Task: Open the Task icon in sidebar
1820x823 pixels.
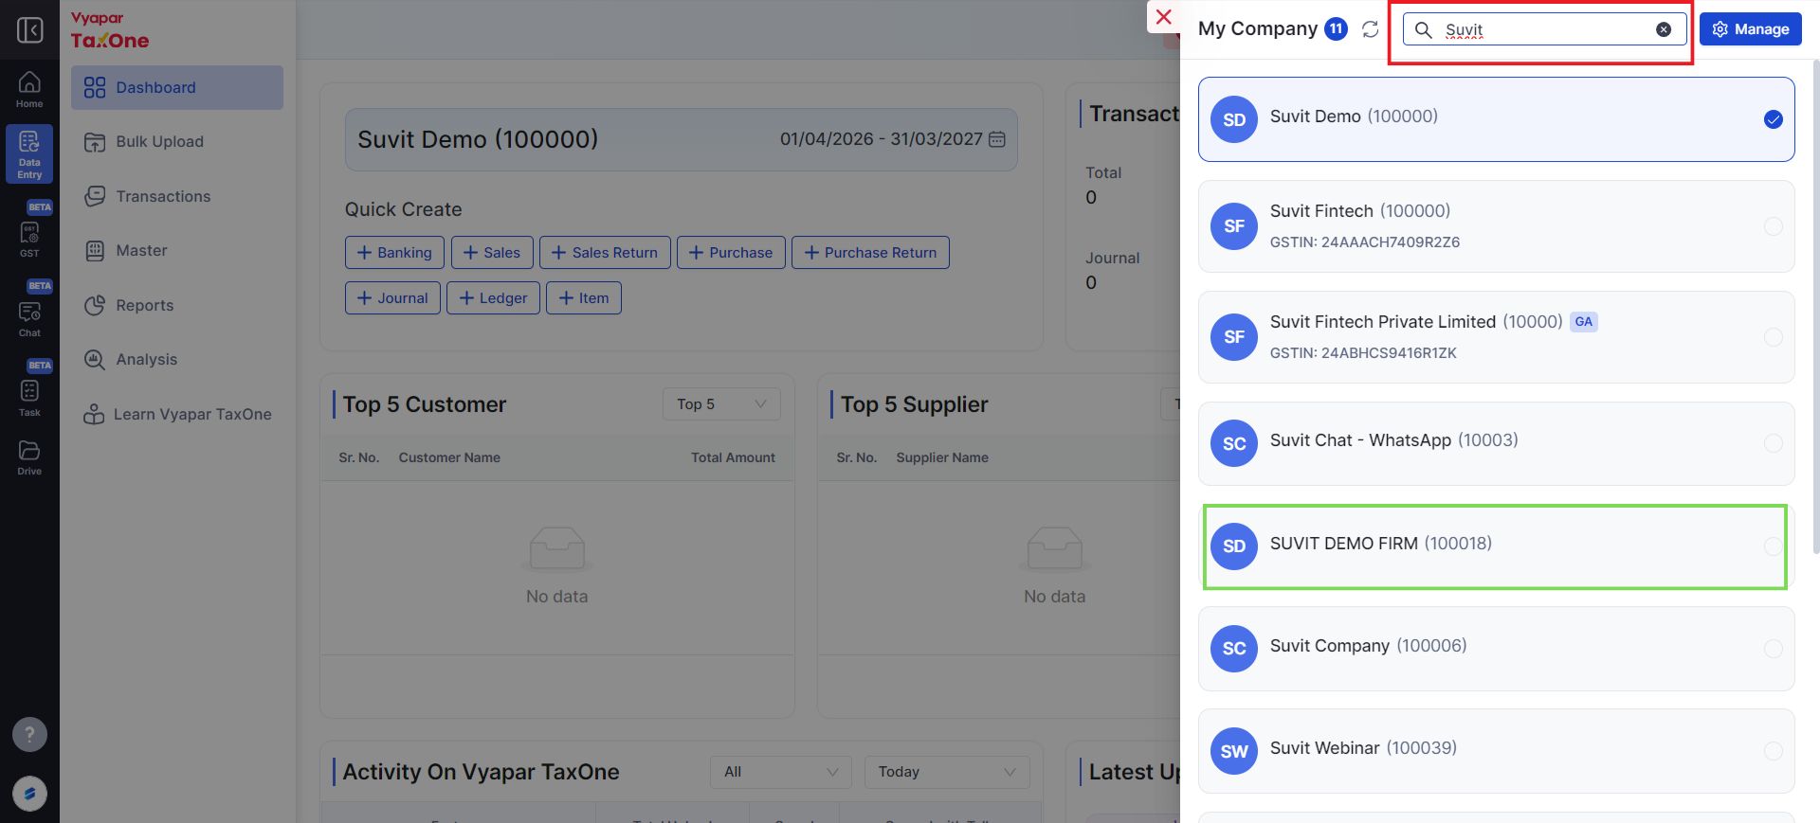Action: 29,399
